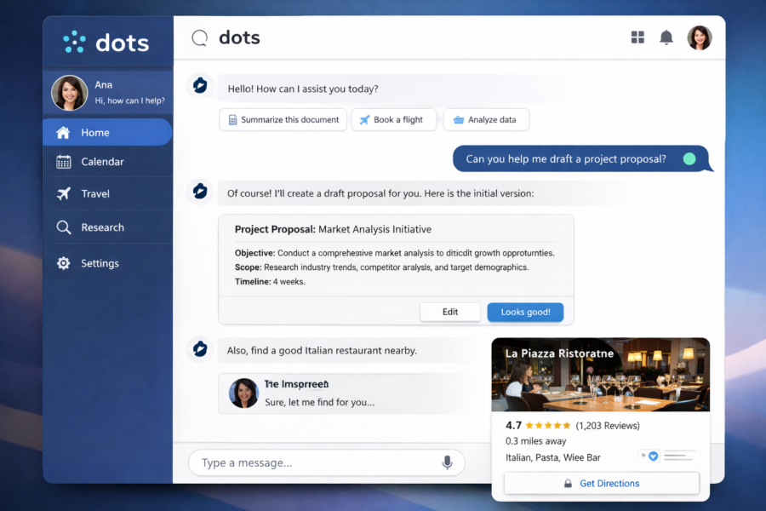Click assistant icon beside Italian restaurant message
Viewport: 766px width, 511px height.
tap(200, 349)
